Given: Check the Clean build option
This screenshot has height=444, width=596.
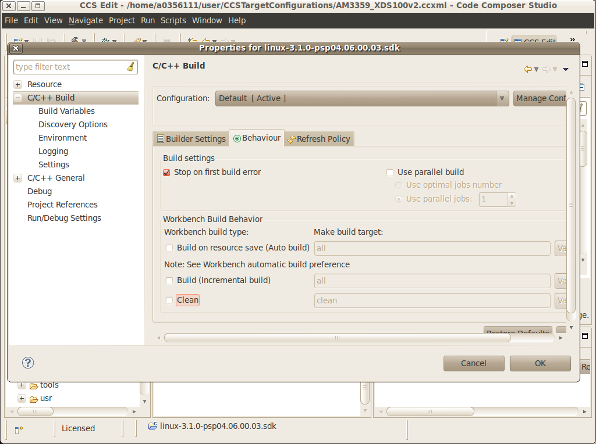Looking at the screenshot, I should (169, 300).
